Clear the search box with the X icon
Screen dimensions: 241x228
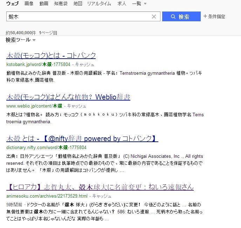(154, 16)
